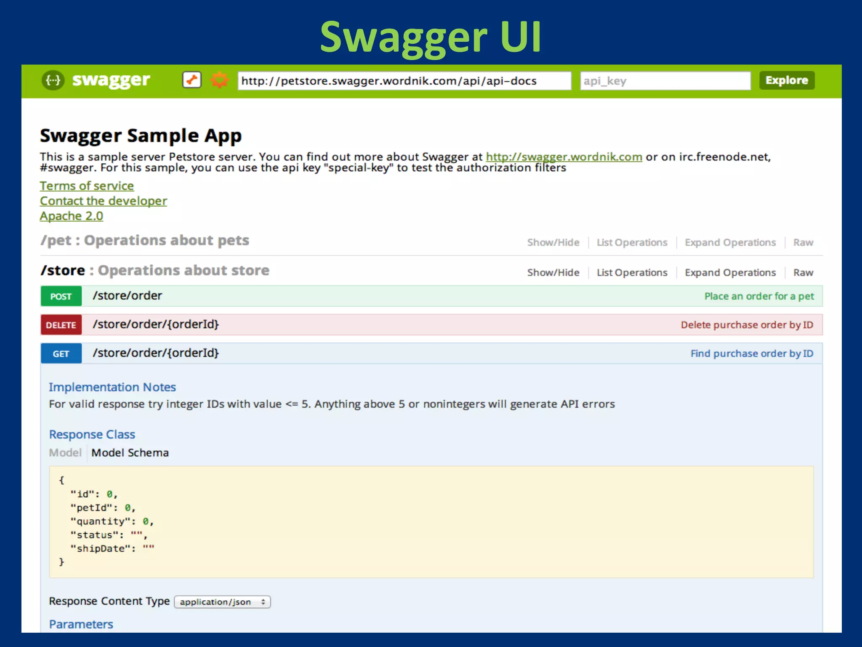Open the Apache 2.0 license link
Image resolution: width=862 pixels, height=647 pixels.
pos(71,216)
